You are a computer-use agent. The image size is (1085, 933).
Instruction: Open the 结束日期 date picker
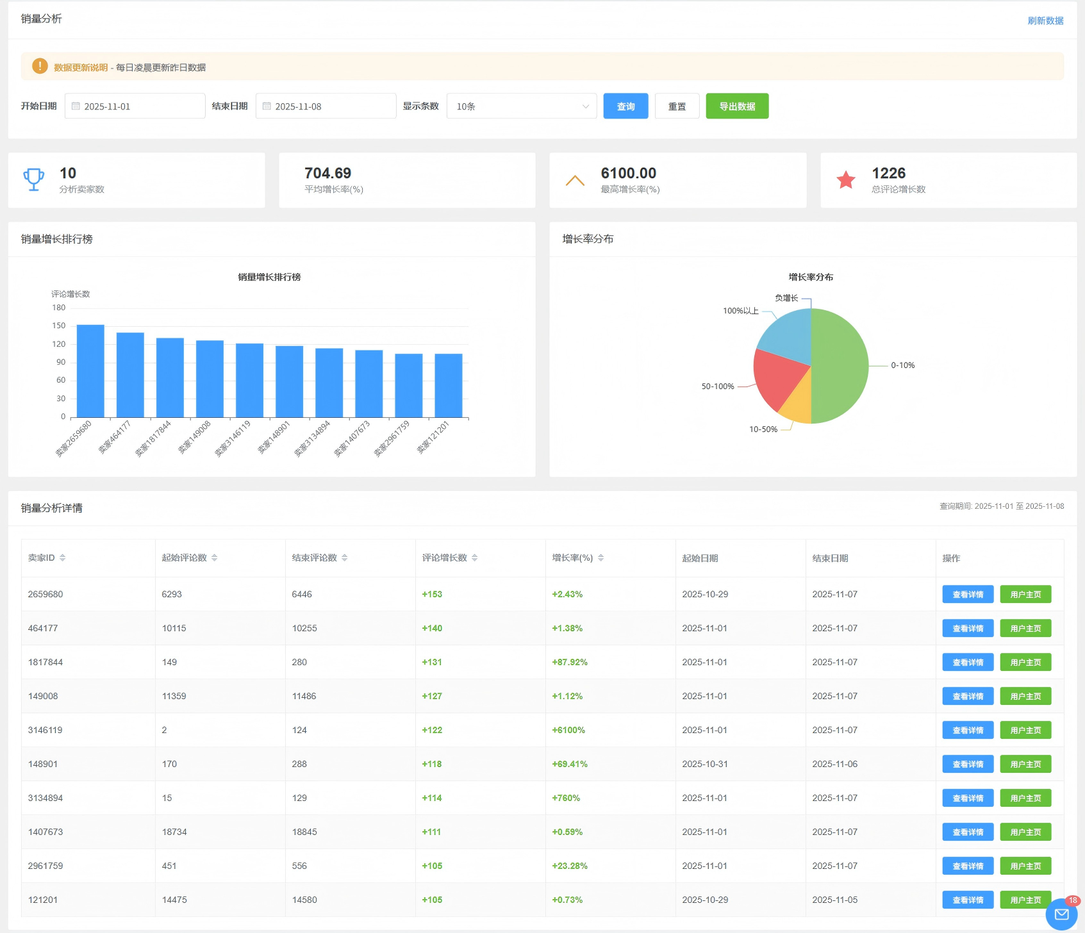326,106
